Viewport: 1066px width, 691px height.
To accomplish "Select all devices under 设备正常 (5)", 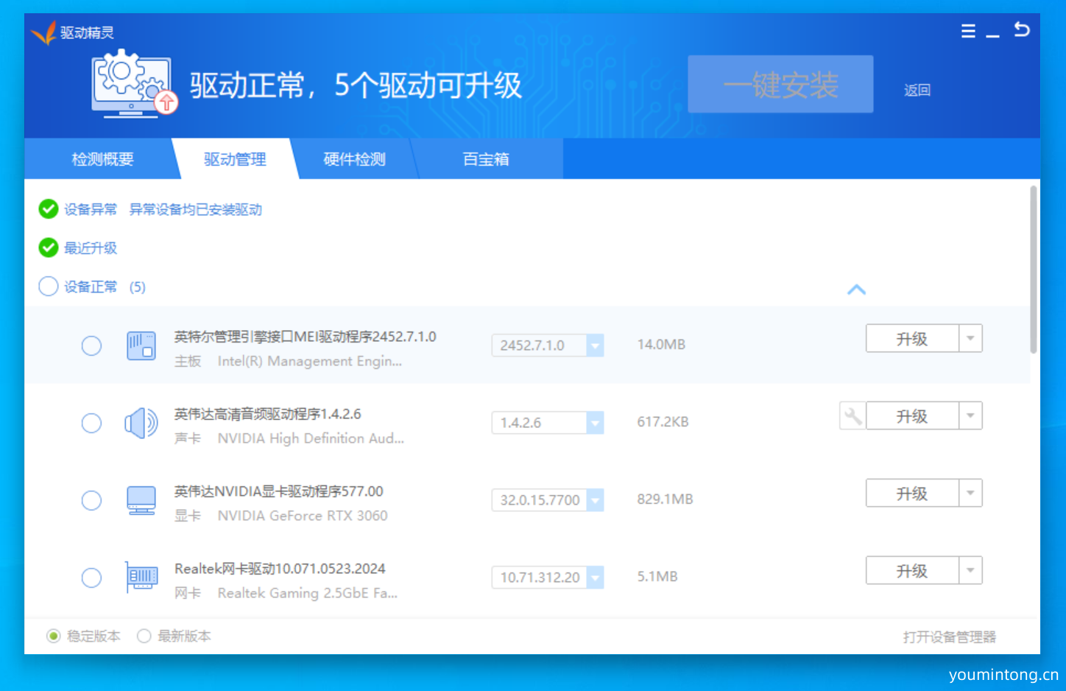I will [x=49, y=286].
